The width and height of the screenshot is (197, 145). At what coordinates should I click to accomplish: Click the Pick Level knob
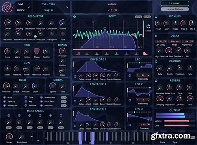pos(7,51)
